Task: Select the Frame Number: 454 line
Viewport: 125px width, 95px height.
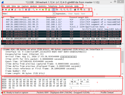Action: tap(15, 71)
